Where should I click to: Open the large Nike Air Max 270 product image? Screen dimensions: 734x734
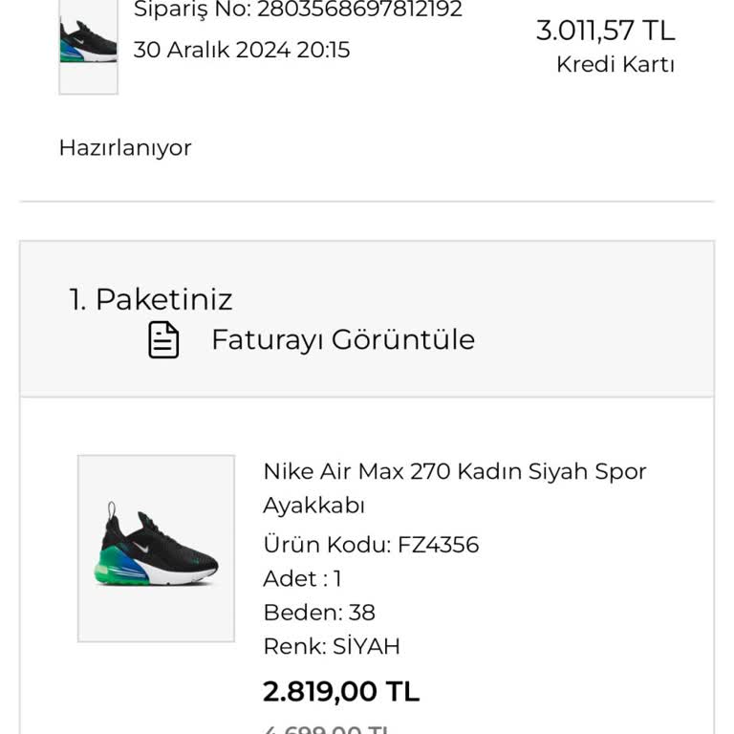(156, 548)
